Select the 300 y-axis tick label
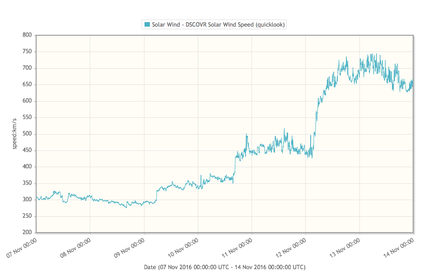The width and height of the screenshot is (438, 271). [x=27, y=200]
